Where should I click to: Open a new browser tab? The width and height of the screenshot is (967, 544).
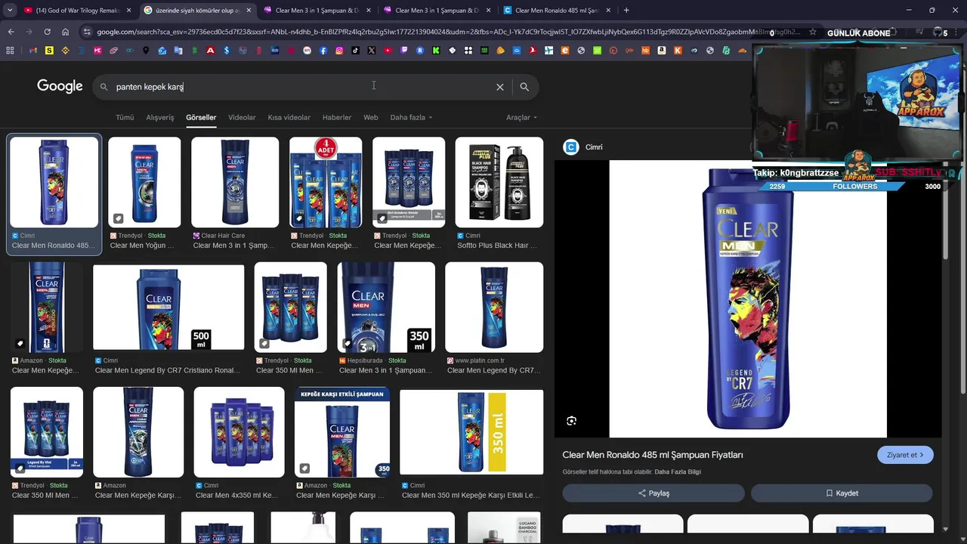coord(626,10)
